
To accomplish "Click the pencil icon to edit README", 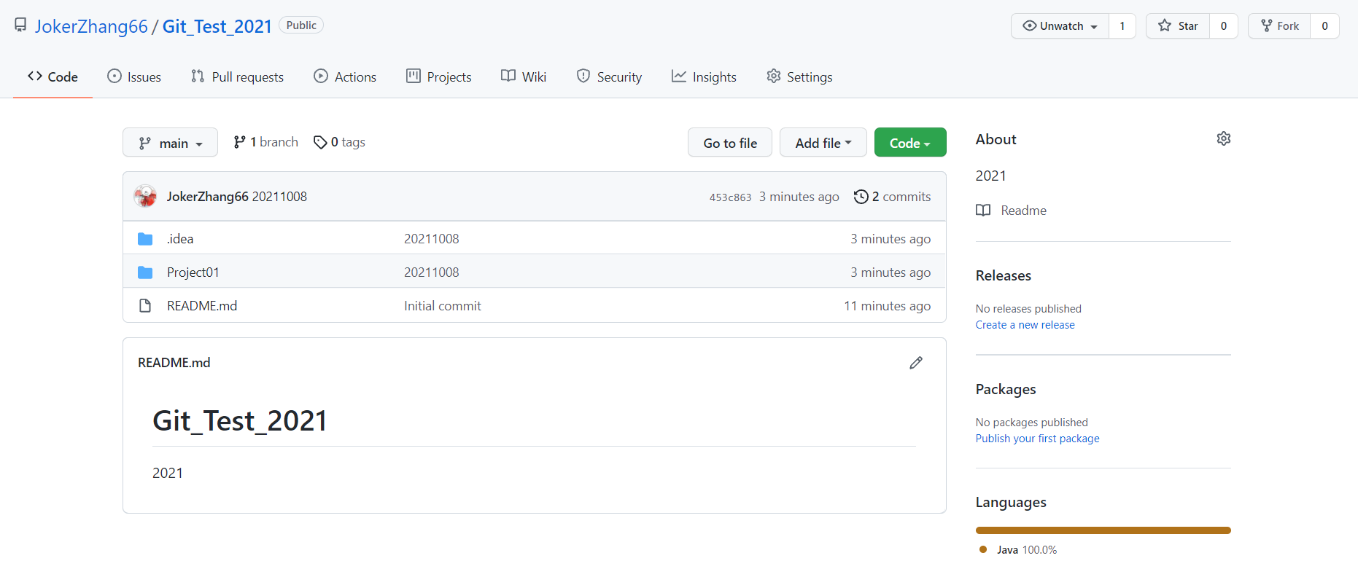I will coord(916,363).
